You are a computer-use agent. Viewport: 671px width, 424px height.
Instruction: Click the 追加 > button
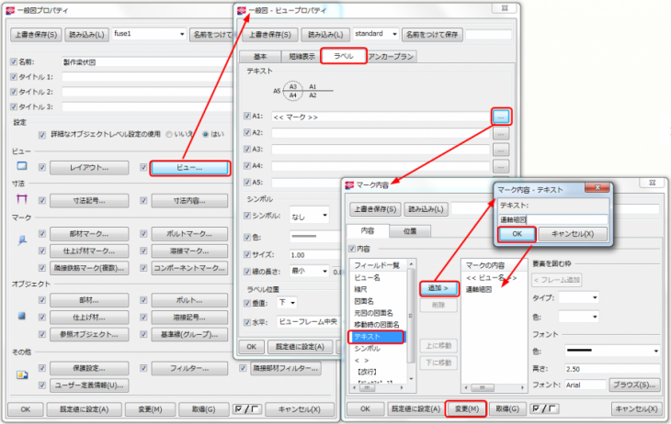coord(438,288)
